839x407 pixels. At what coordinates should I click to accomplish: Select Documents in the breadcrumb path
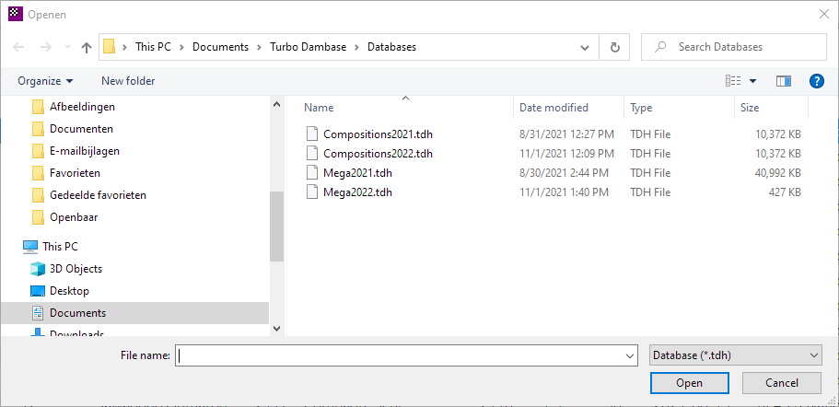(220, 47)
